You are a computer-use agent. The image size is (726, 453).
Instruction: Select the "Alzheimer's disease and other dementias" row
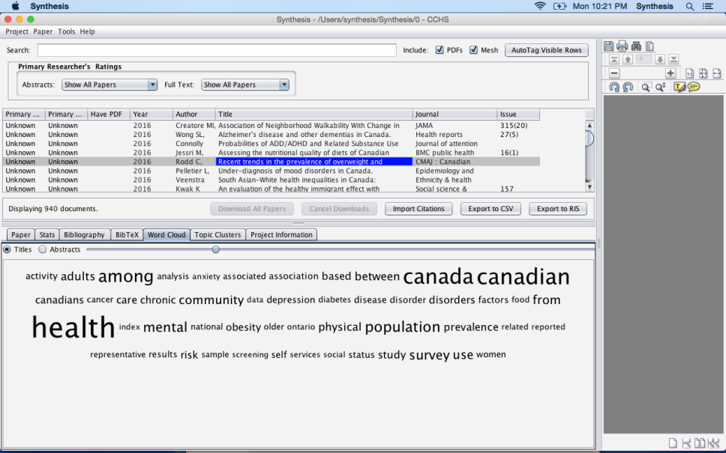(271, 135)
